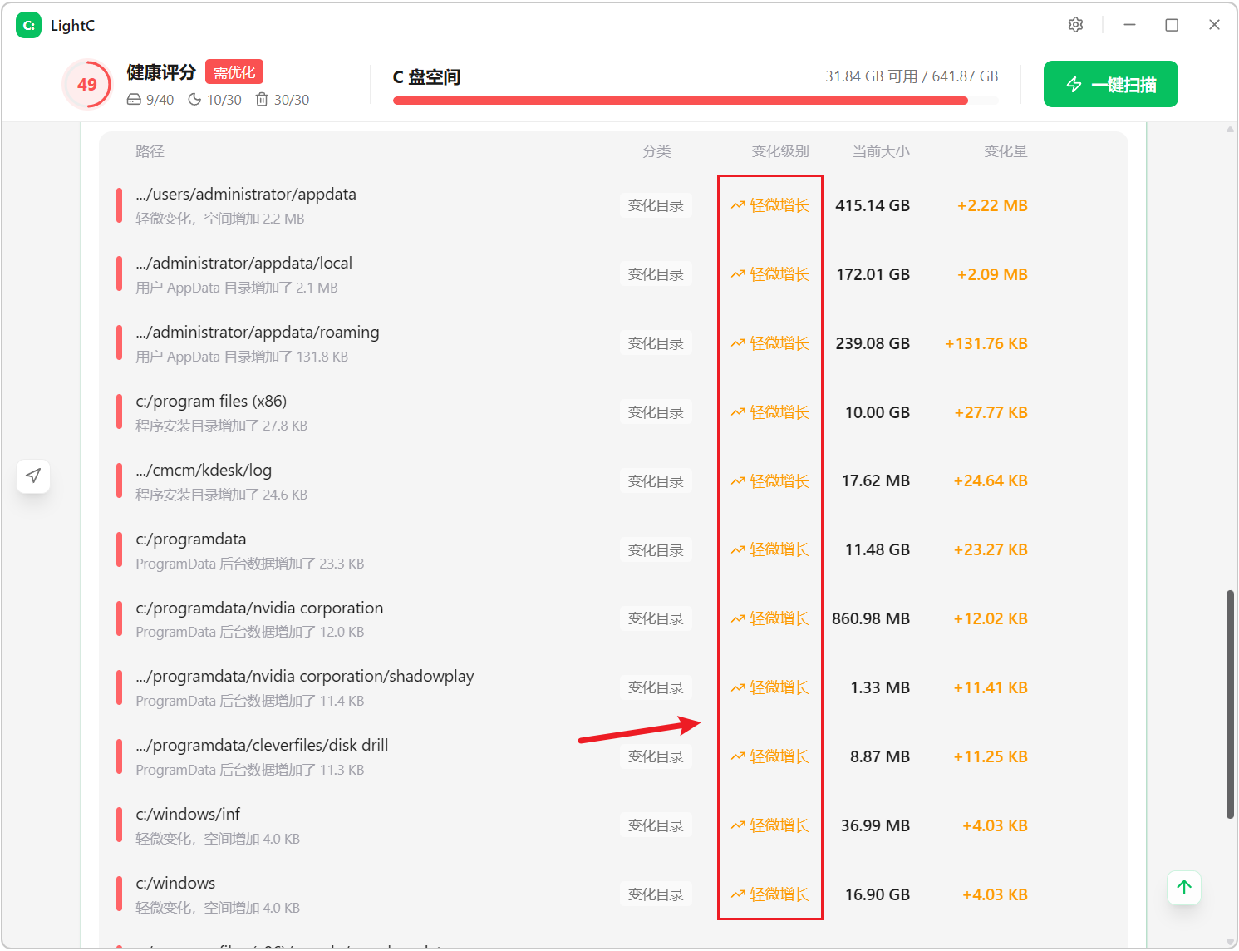
Task: Click 轻微增长 label in shadowplay row
Action: pyautogui.click(x=779, y=687)
